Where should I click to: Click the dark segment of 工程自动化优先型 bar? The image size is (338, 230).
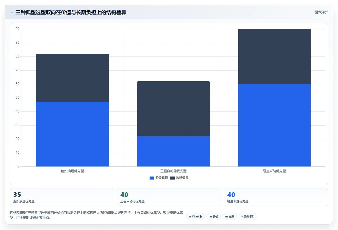point(173,109)
